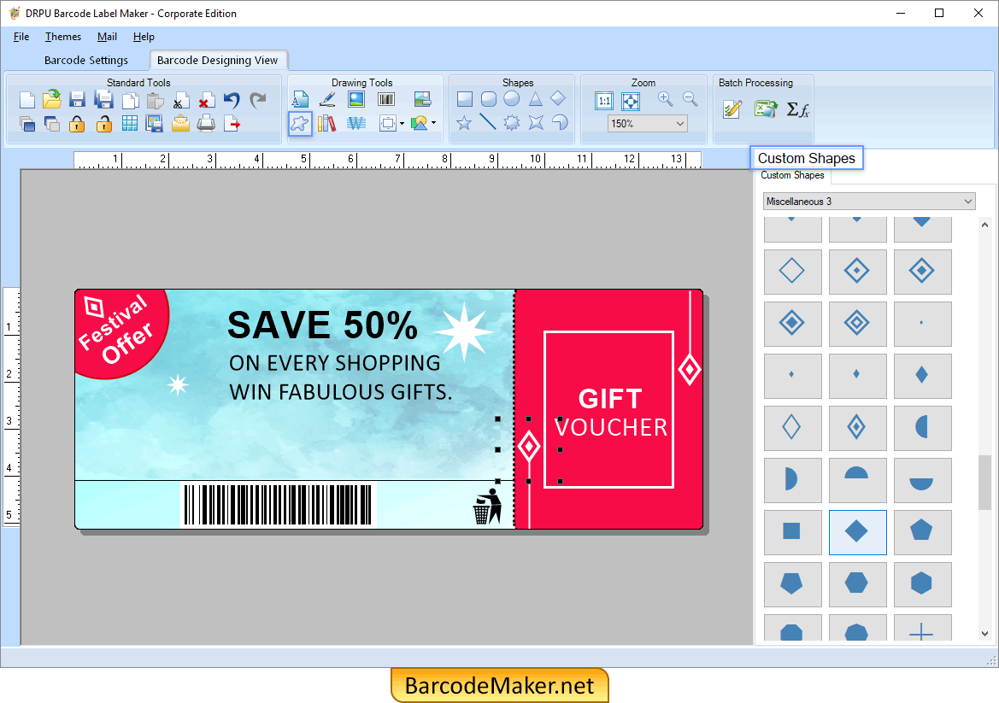The height and width of the screenshot is (703, 999).
Task: Open the Custom Shapes drawing tool
Action: 300,122
